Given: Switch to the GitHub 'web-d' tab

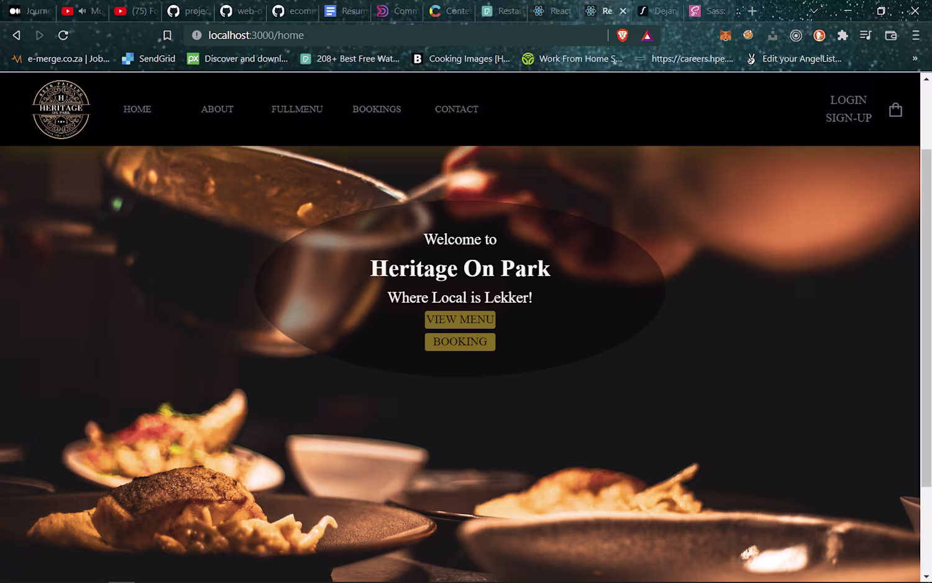Looking at the screenshot, I should point(242,11).
